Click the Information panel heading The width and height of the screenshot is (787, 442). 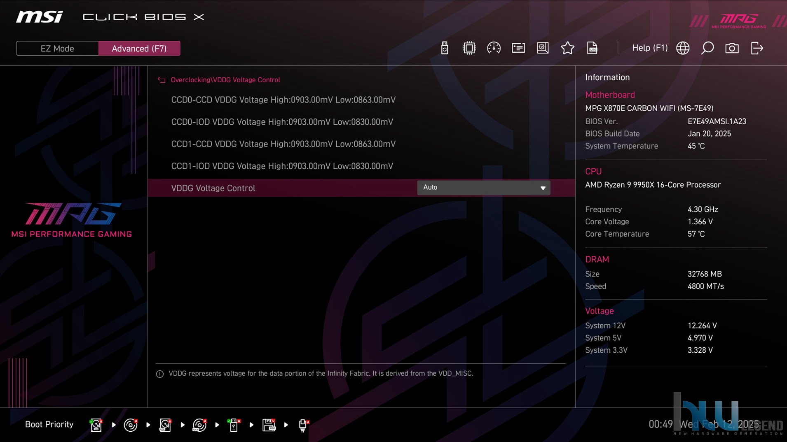[607, 77]
